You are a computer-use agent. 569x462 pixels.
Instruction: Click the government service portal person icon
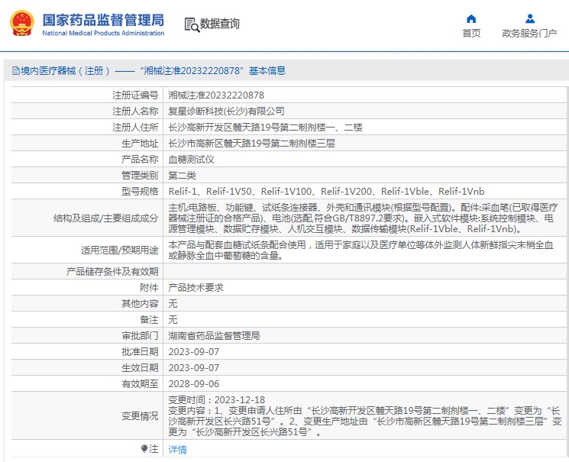tap(530, 18)
